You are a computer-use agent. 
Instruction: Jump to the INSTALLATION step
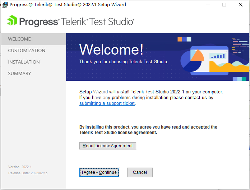point(24,62)
